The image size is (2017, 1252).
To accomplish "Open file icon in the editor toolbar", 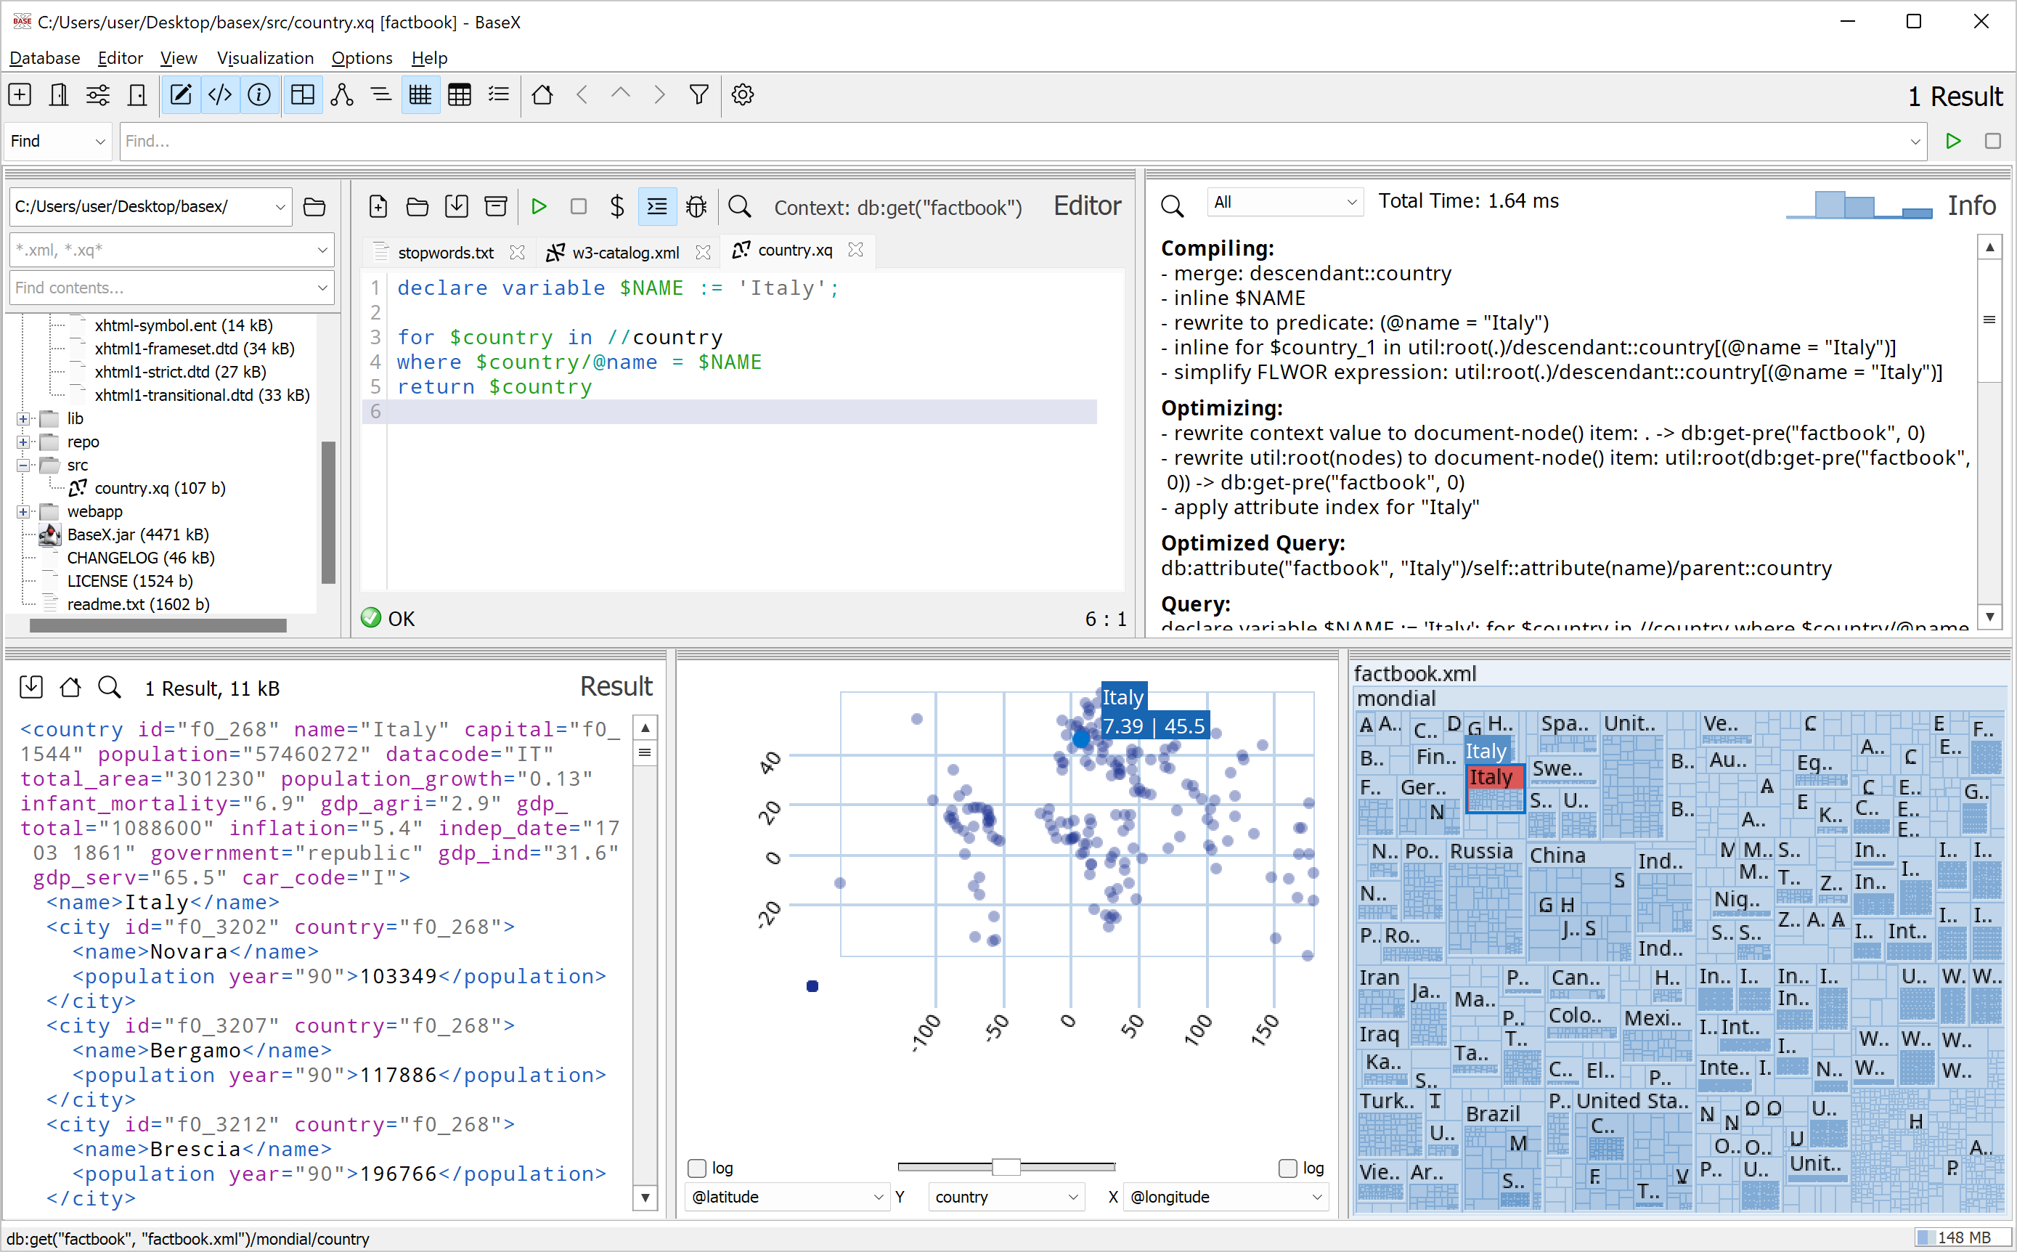I will (x=417, y=206).
